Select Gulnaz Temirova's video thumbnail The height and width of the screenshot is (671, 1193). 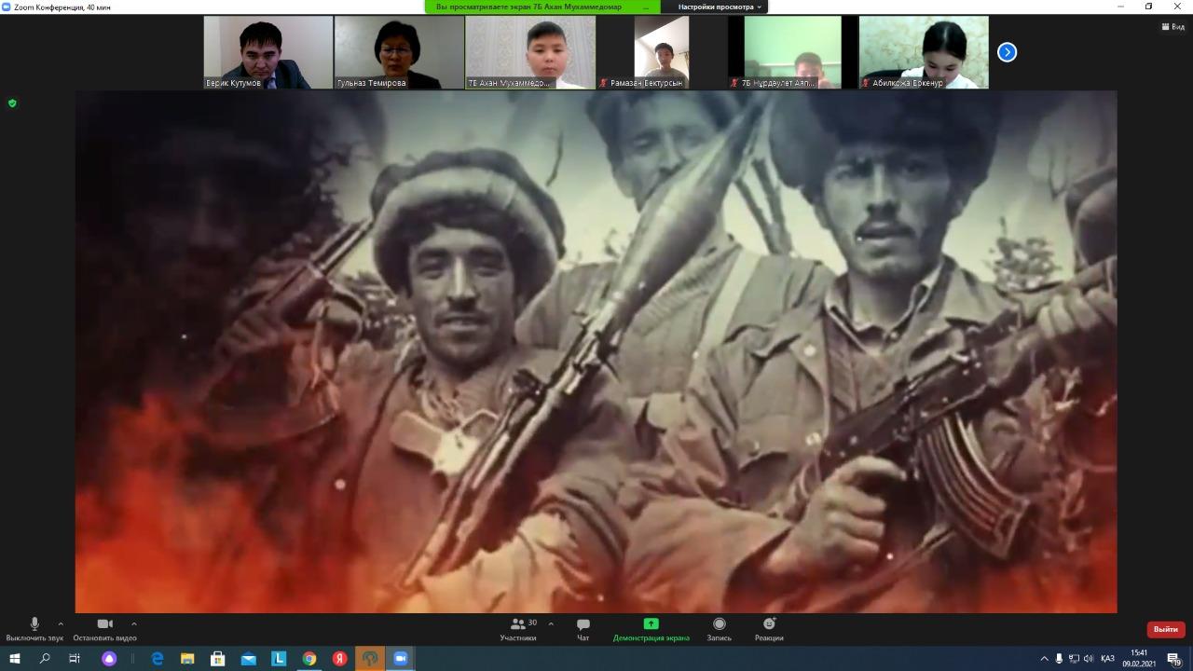click(399, 52)
